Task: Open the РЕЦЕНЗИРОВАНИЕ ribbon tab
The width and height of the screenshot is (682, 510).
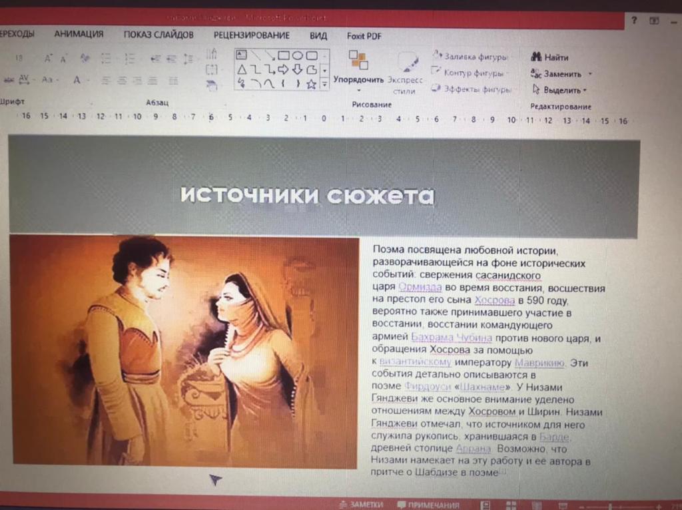Action: tap(251, 35)
